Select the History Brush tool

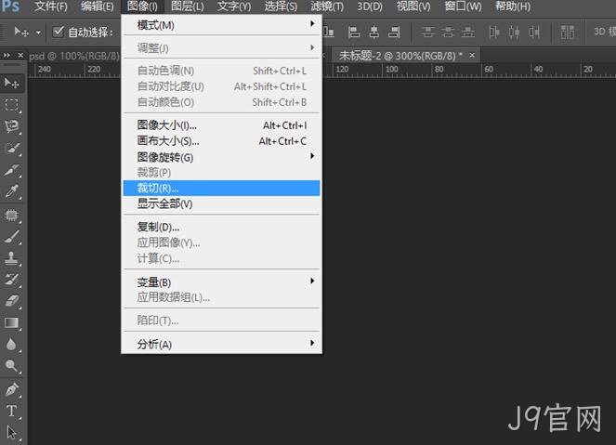click(x=11, y=280)
